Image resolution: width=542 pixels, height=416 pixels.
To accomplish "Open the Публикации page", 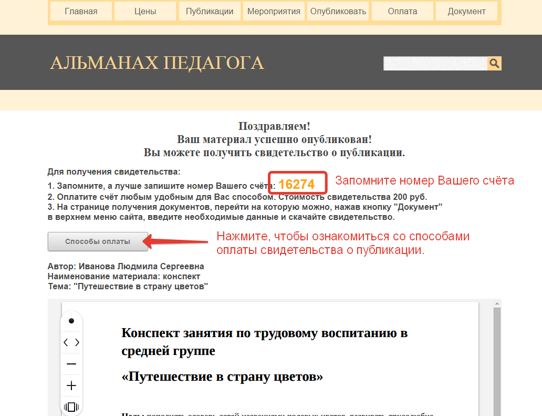I will tap(209, 11).
